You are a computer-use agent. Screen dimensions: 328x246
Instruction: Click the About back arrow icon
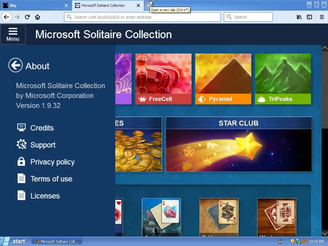tap(15, 65)
